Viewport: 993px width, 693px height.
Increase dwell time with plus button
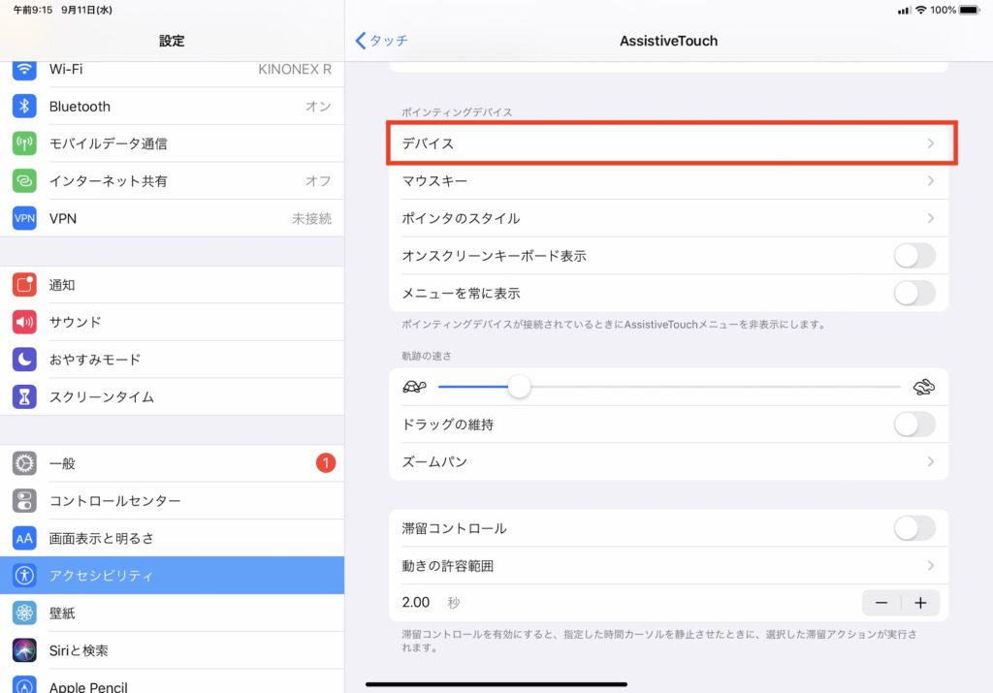920,603
